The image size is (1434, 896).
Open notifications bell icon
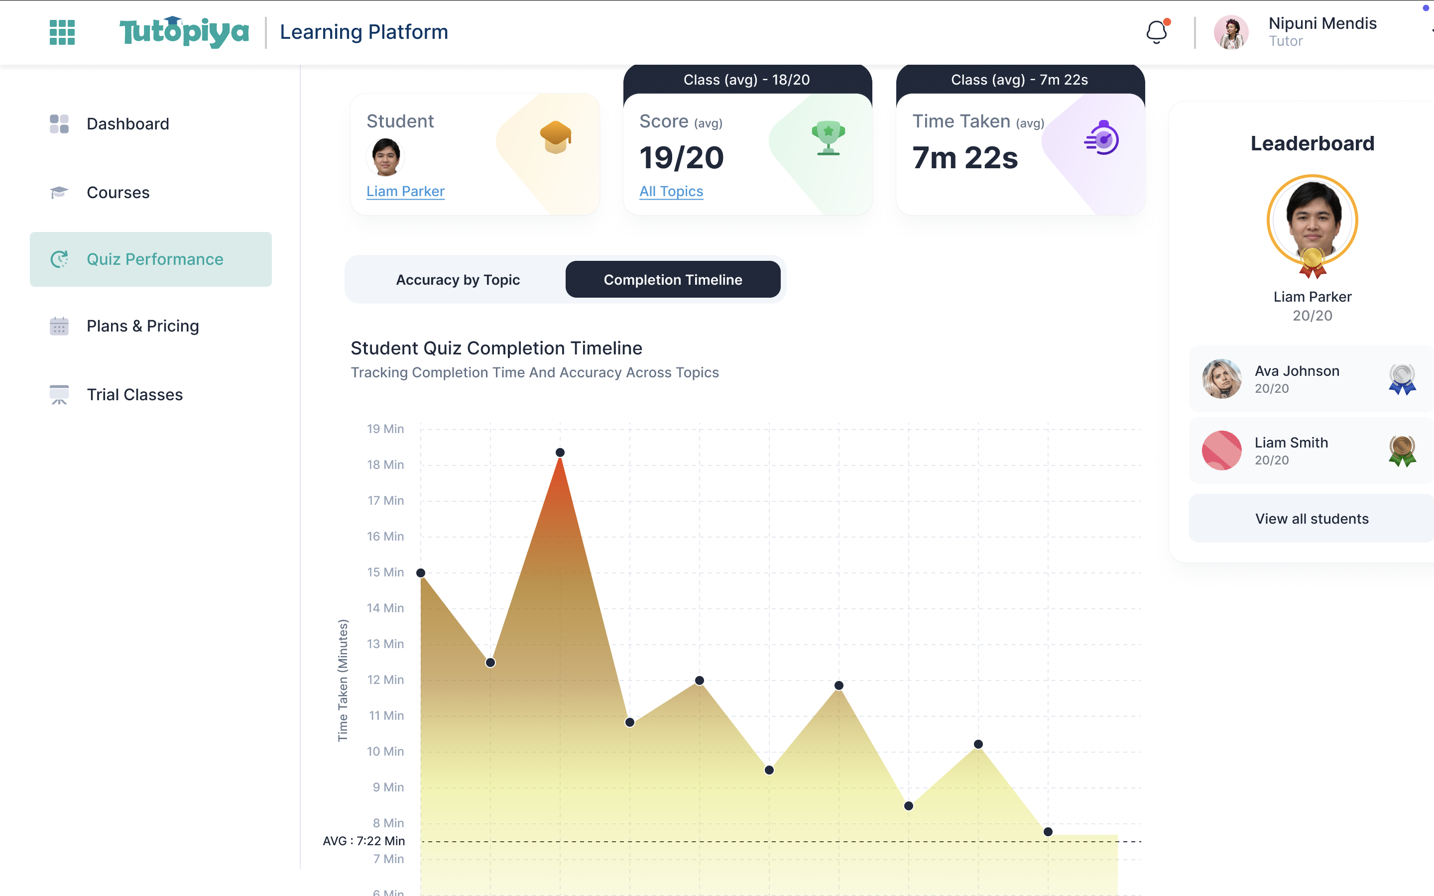click(1157, 32)
